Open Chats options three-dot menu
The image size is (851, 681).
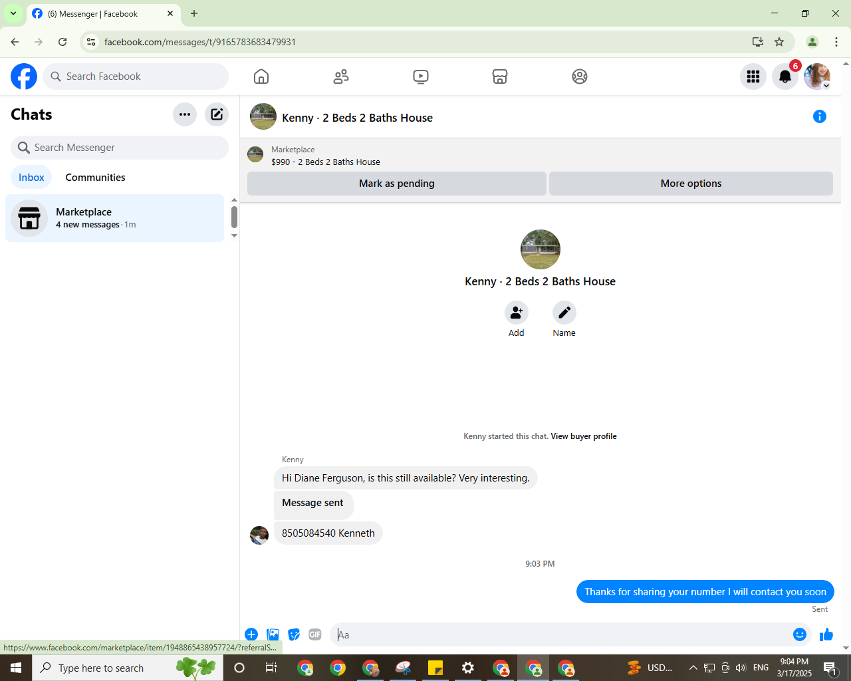pyautogui.click(x=185, y=114)
